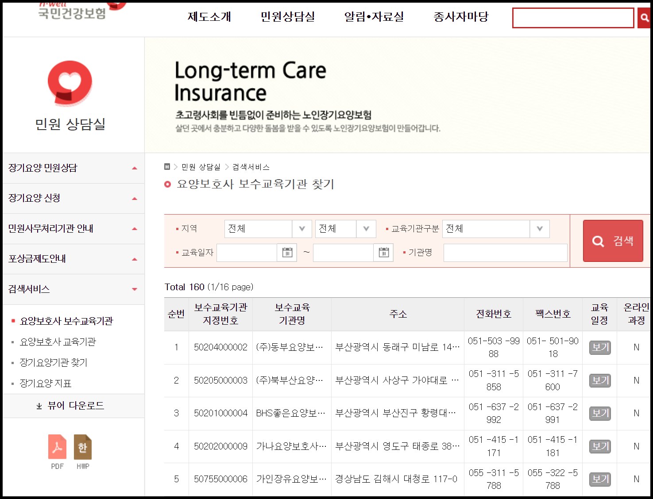Viewport: 653px width, 499px height.
Task: Click 보기 button for row 3
Action: coord(600,413)
